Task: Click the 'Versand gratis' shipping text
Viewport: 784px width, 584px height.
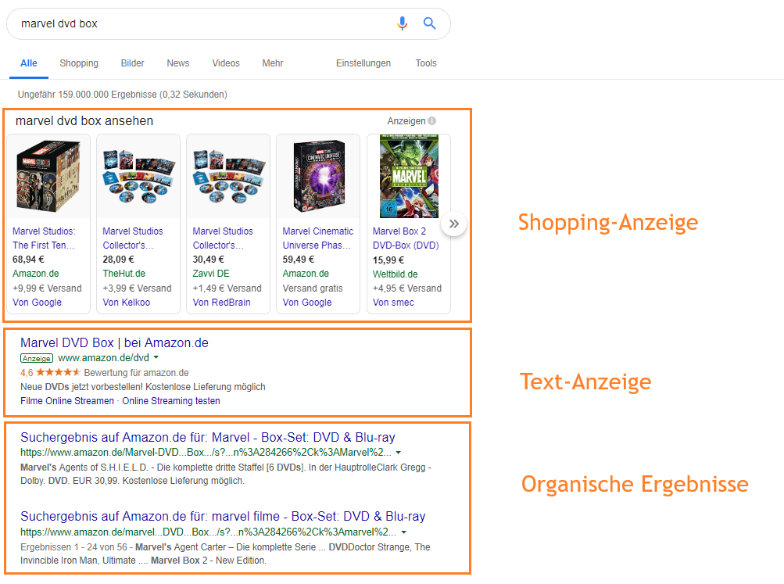Action: pyautogui.click(x=313, y=288)
